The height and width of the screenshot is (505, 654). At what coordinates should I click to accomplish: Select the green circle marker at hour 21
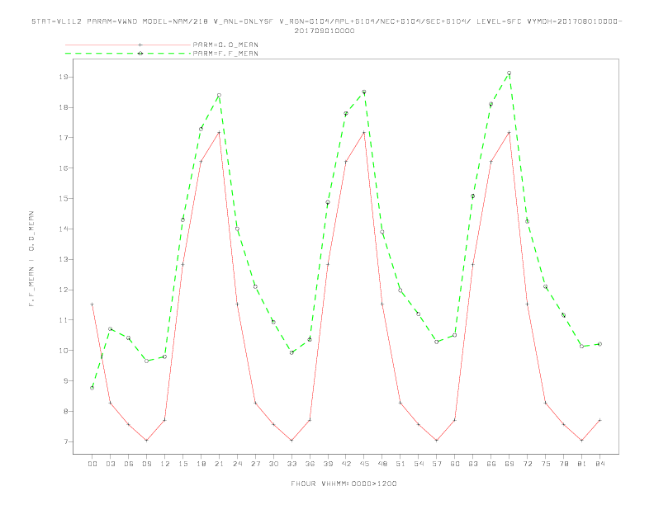tap(219, 95)
